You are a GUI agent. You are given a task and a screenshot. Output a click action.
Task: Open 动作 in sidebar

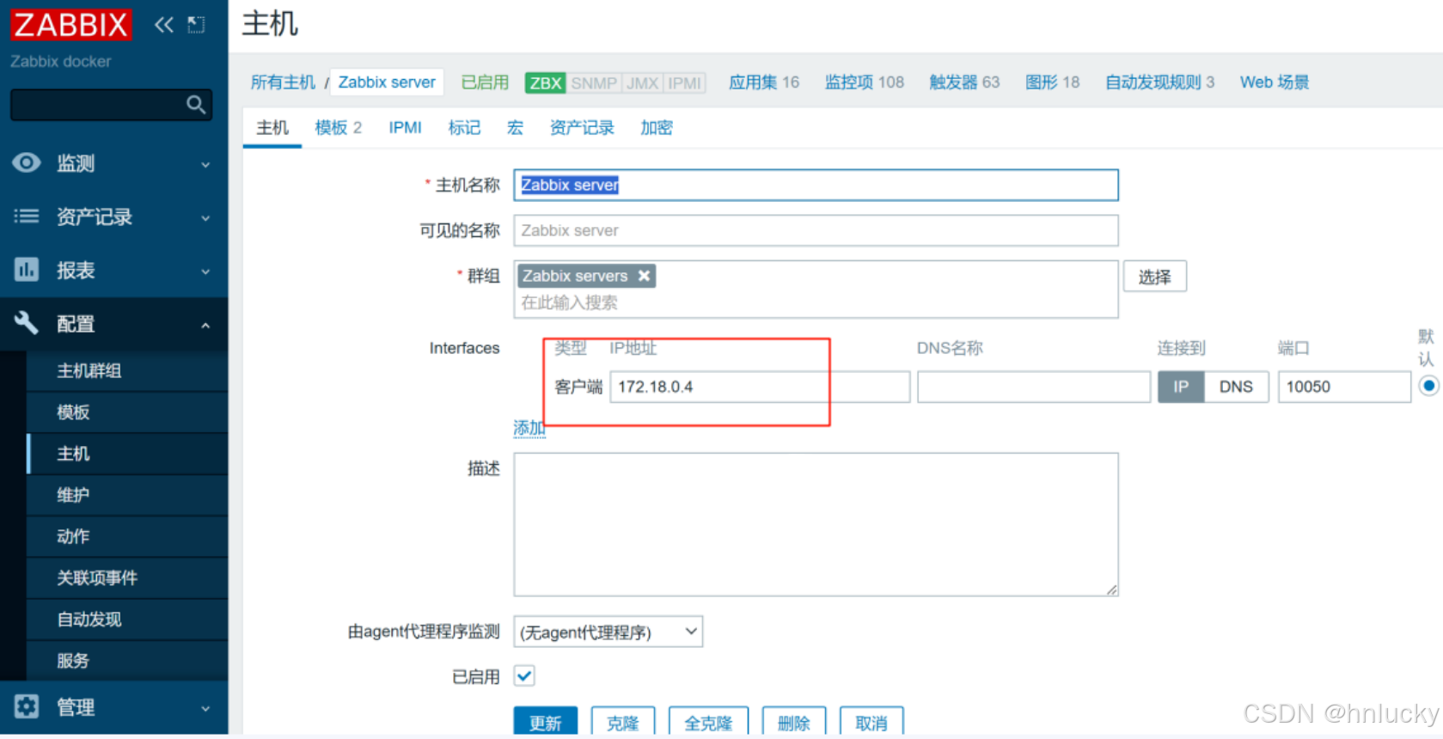point(127,535)
